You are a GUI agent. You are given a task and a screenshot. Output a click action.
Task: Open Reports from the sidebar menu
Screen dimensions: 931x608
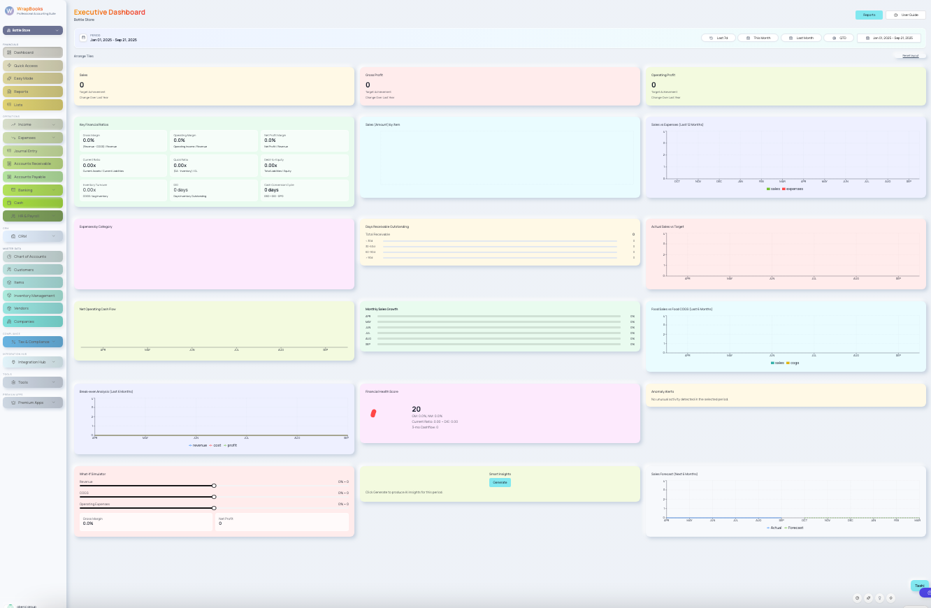point(33,92)
